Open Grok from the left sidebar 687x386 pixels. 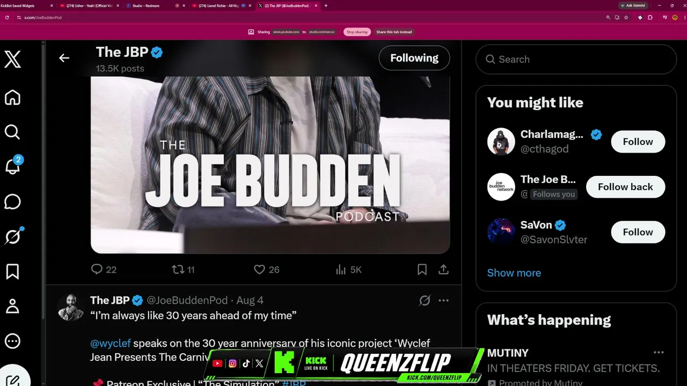[x=13, y=236]
